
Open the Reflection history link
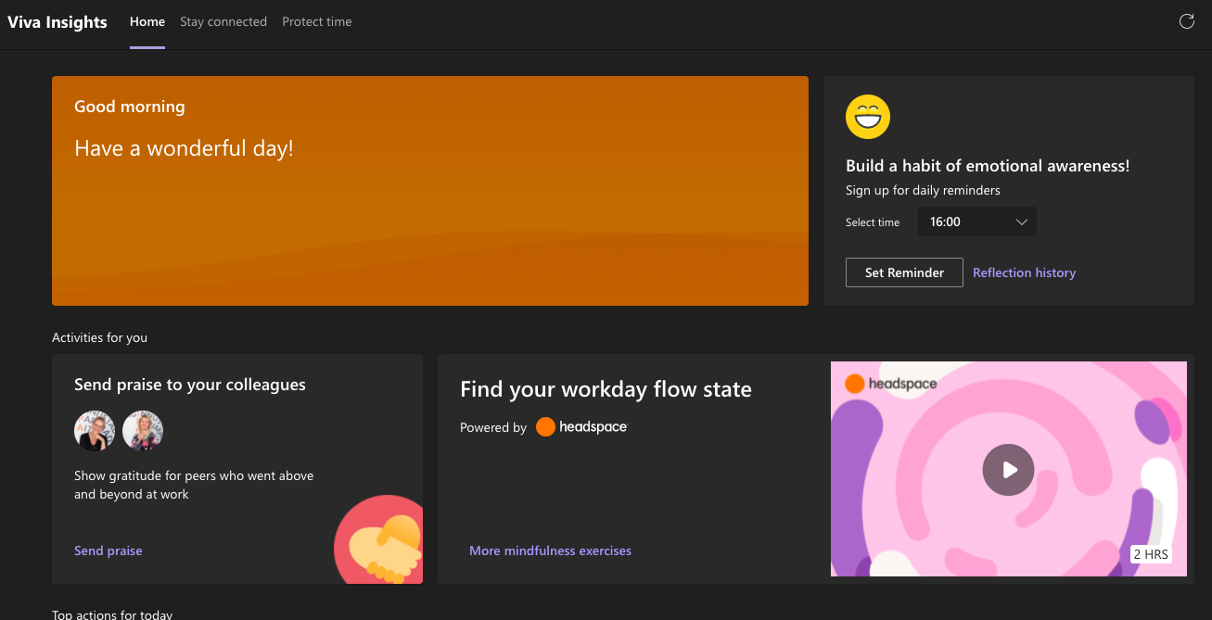1025,272
